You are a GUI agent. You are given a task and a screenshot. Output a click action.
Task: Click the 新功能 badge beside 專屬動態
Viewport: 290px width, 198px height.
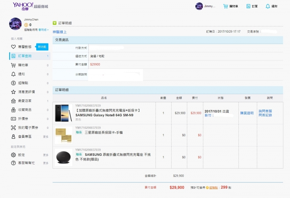(42, 47)
